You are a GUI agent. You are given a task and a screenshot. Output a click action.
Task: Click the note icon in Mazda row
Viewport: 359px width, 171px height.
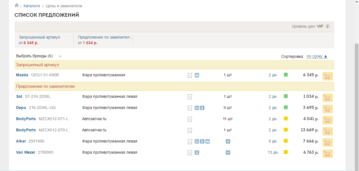190,75
